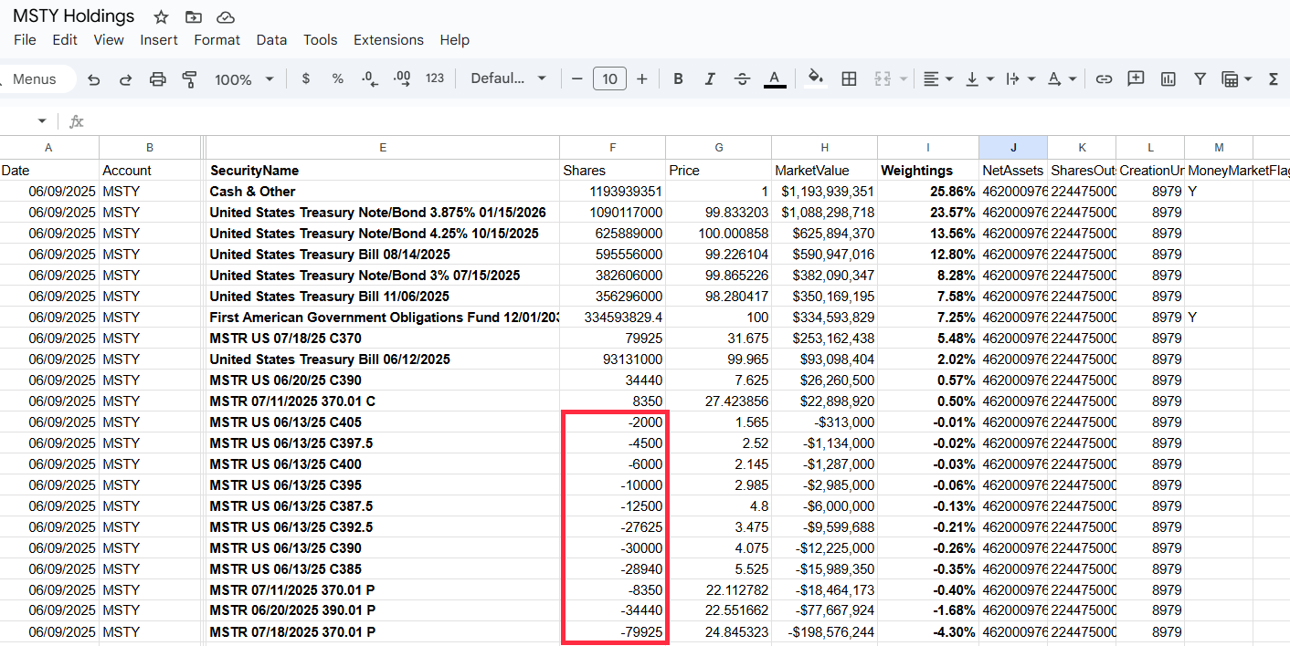This screenshot has height=646, width=1290.
Task: Open the functions sigma menu
Action: [x=1274, y=79]
